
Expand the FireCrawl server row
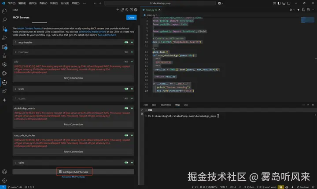(x=15, y=52)
